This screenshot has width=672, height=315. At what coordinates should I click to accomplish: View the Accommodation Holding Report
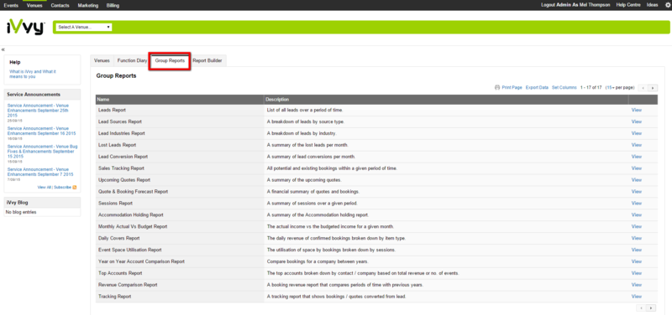(x=637, y=214)
